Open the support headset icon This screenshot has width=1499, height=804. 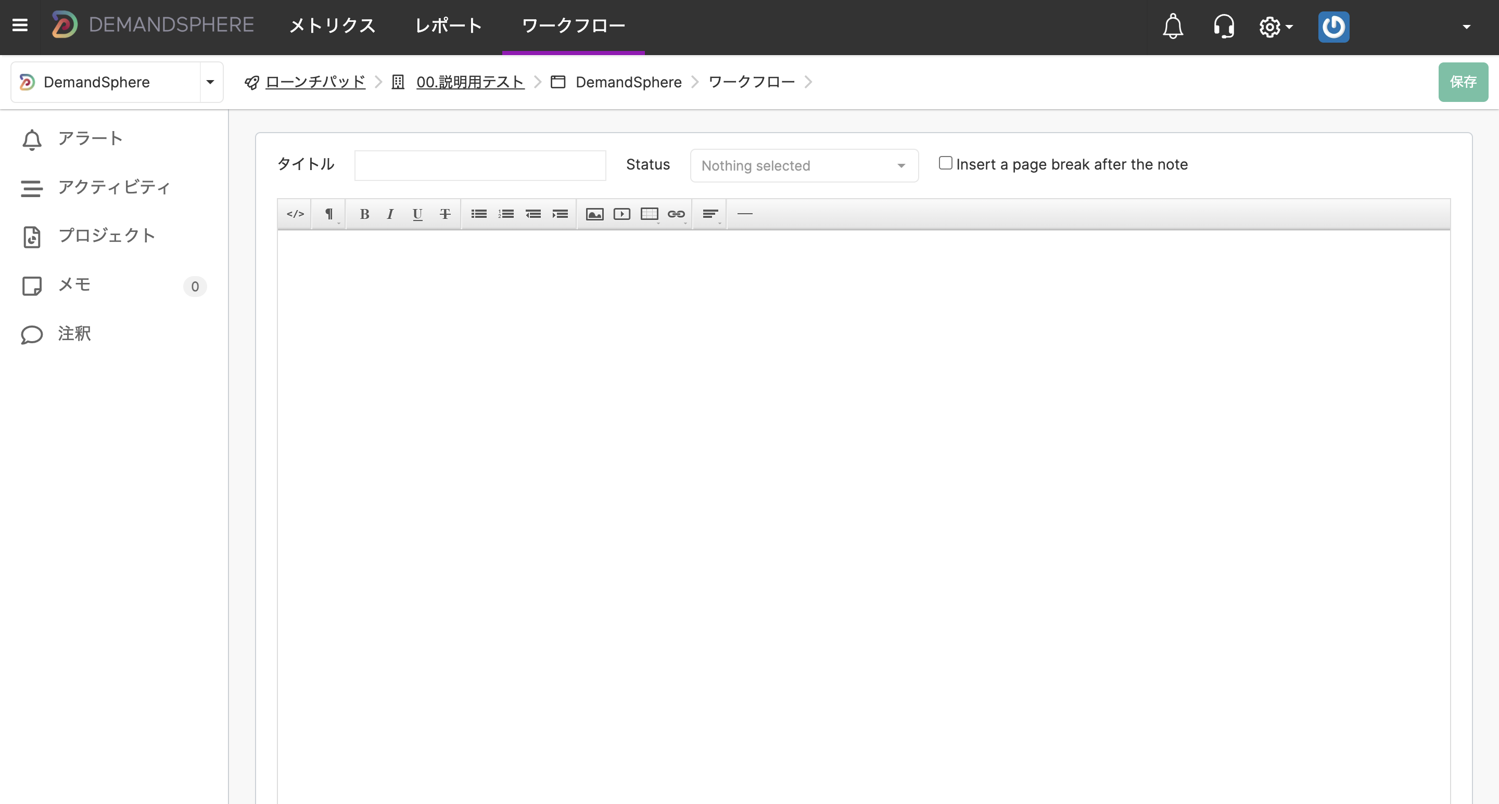[1224, 26]
